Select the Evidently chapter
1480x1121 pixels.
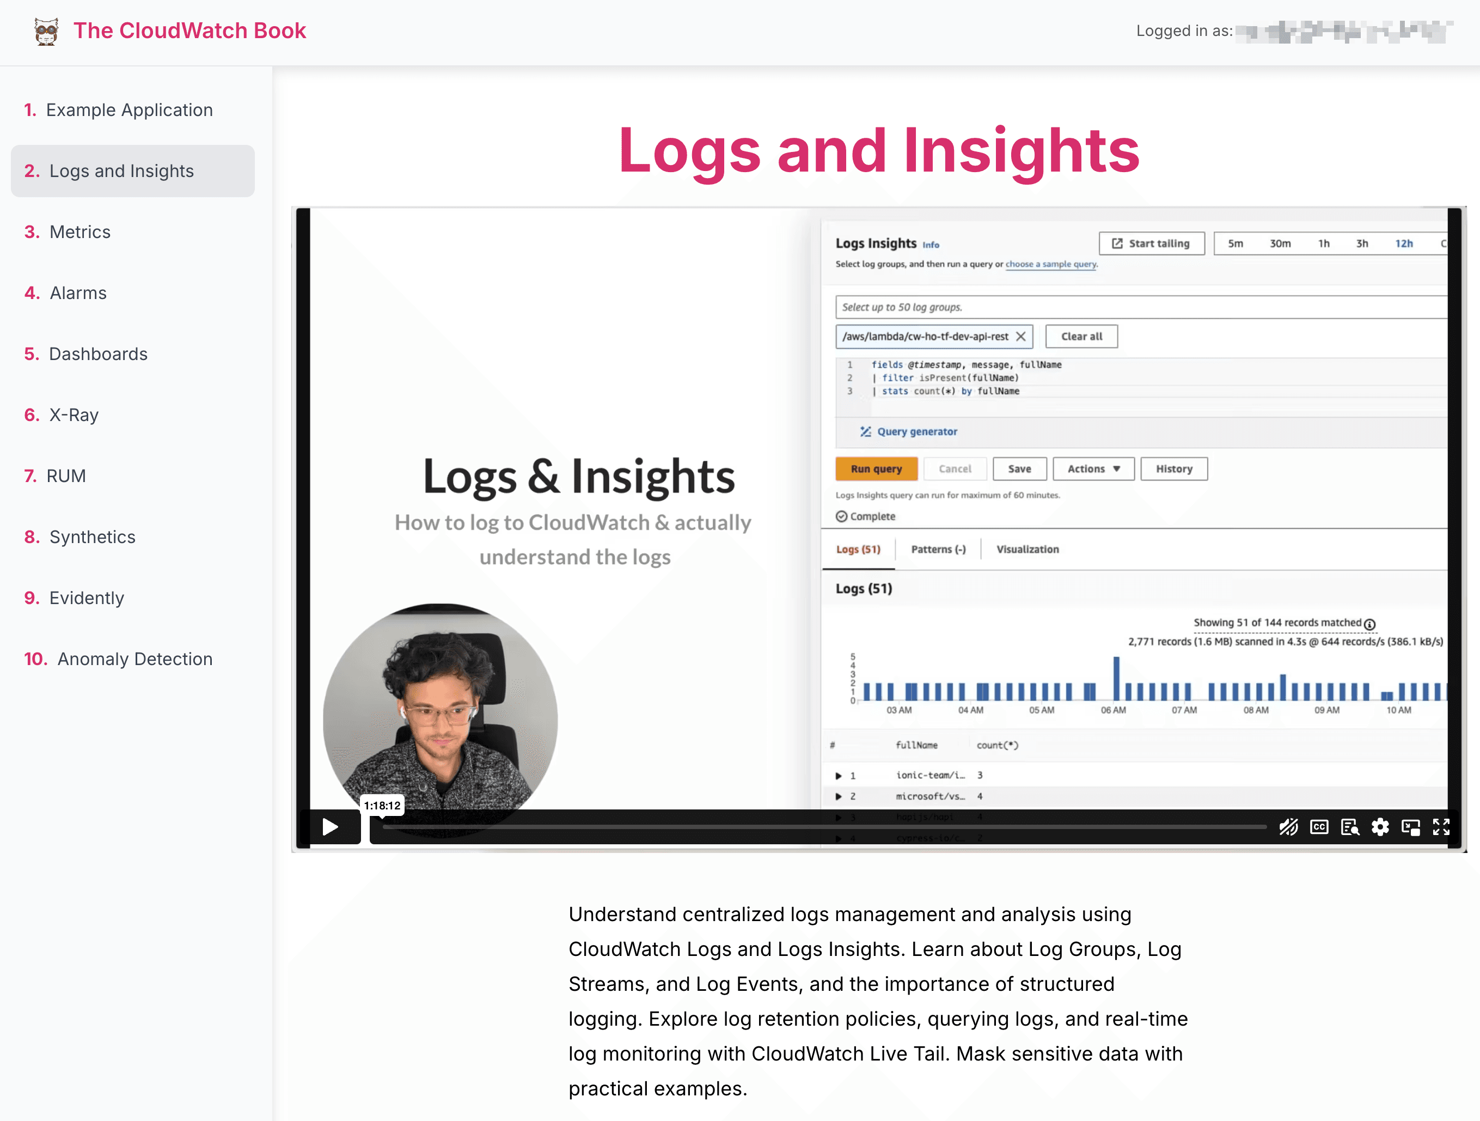[x=132, y=598]
